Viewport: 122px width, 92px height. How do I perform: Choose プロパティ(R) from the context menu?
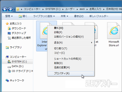pos(71,73)
